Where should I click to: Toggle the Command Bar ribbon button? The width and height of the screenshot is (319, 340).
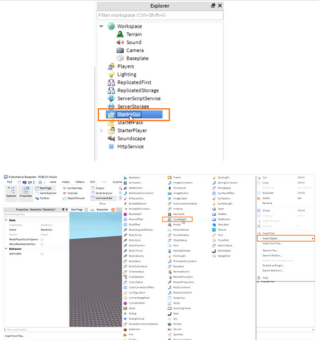(103, 198)
